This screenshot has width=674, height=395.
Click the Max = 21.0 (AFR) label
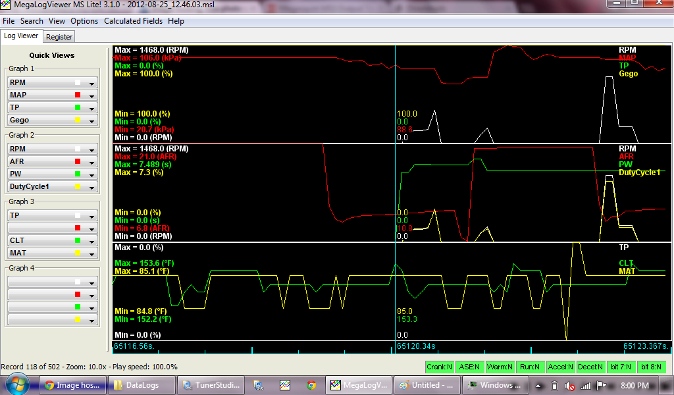point(145,157)
